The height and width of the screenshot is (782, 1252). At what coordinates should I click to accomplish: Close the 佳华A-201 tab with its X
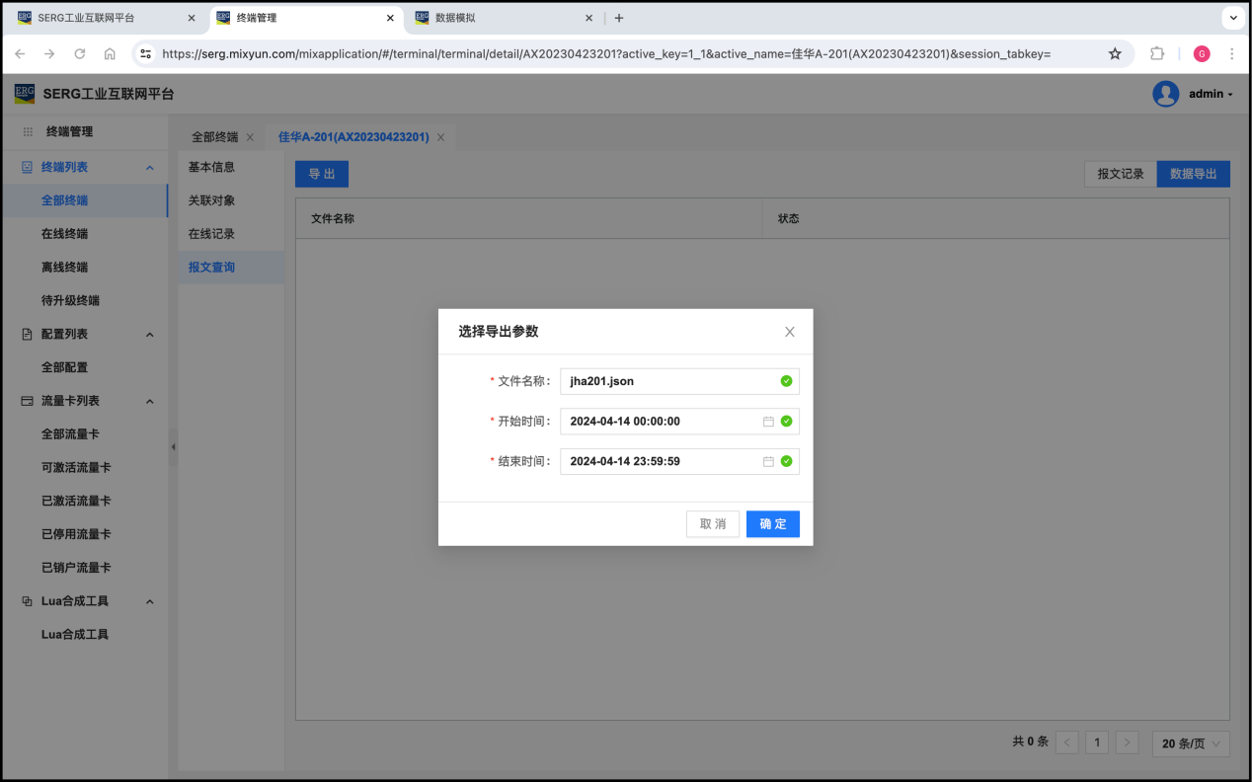[x=440, y=137]
